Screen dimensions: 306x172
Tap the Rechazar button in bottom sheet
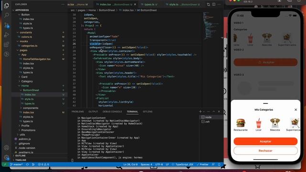[265, 151]
